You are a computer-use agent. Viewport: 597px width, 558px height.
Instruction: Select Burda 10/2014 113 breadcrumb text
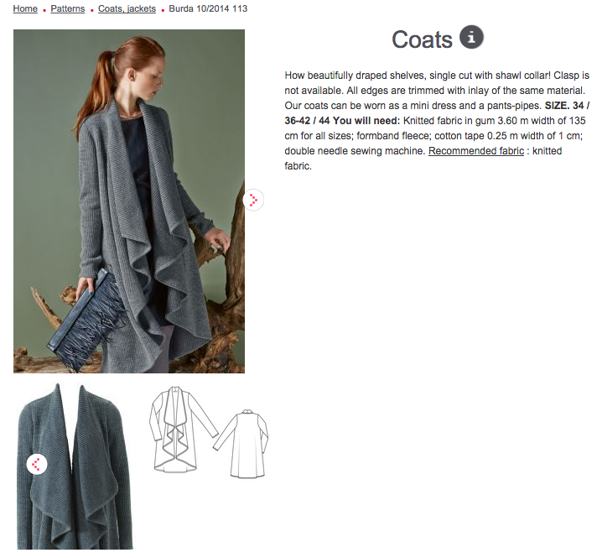pos(208,8)
